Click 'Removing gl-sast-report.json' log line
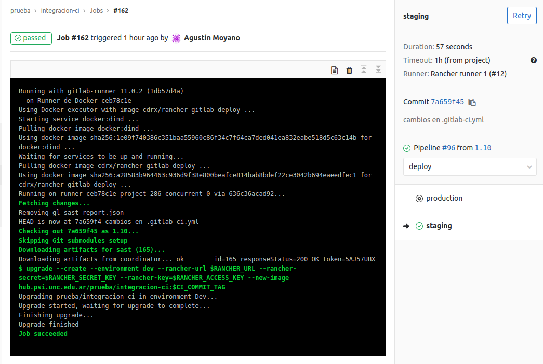This screenshot has height=364, width=543. 71,213
